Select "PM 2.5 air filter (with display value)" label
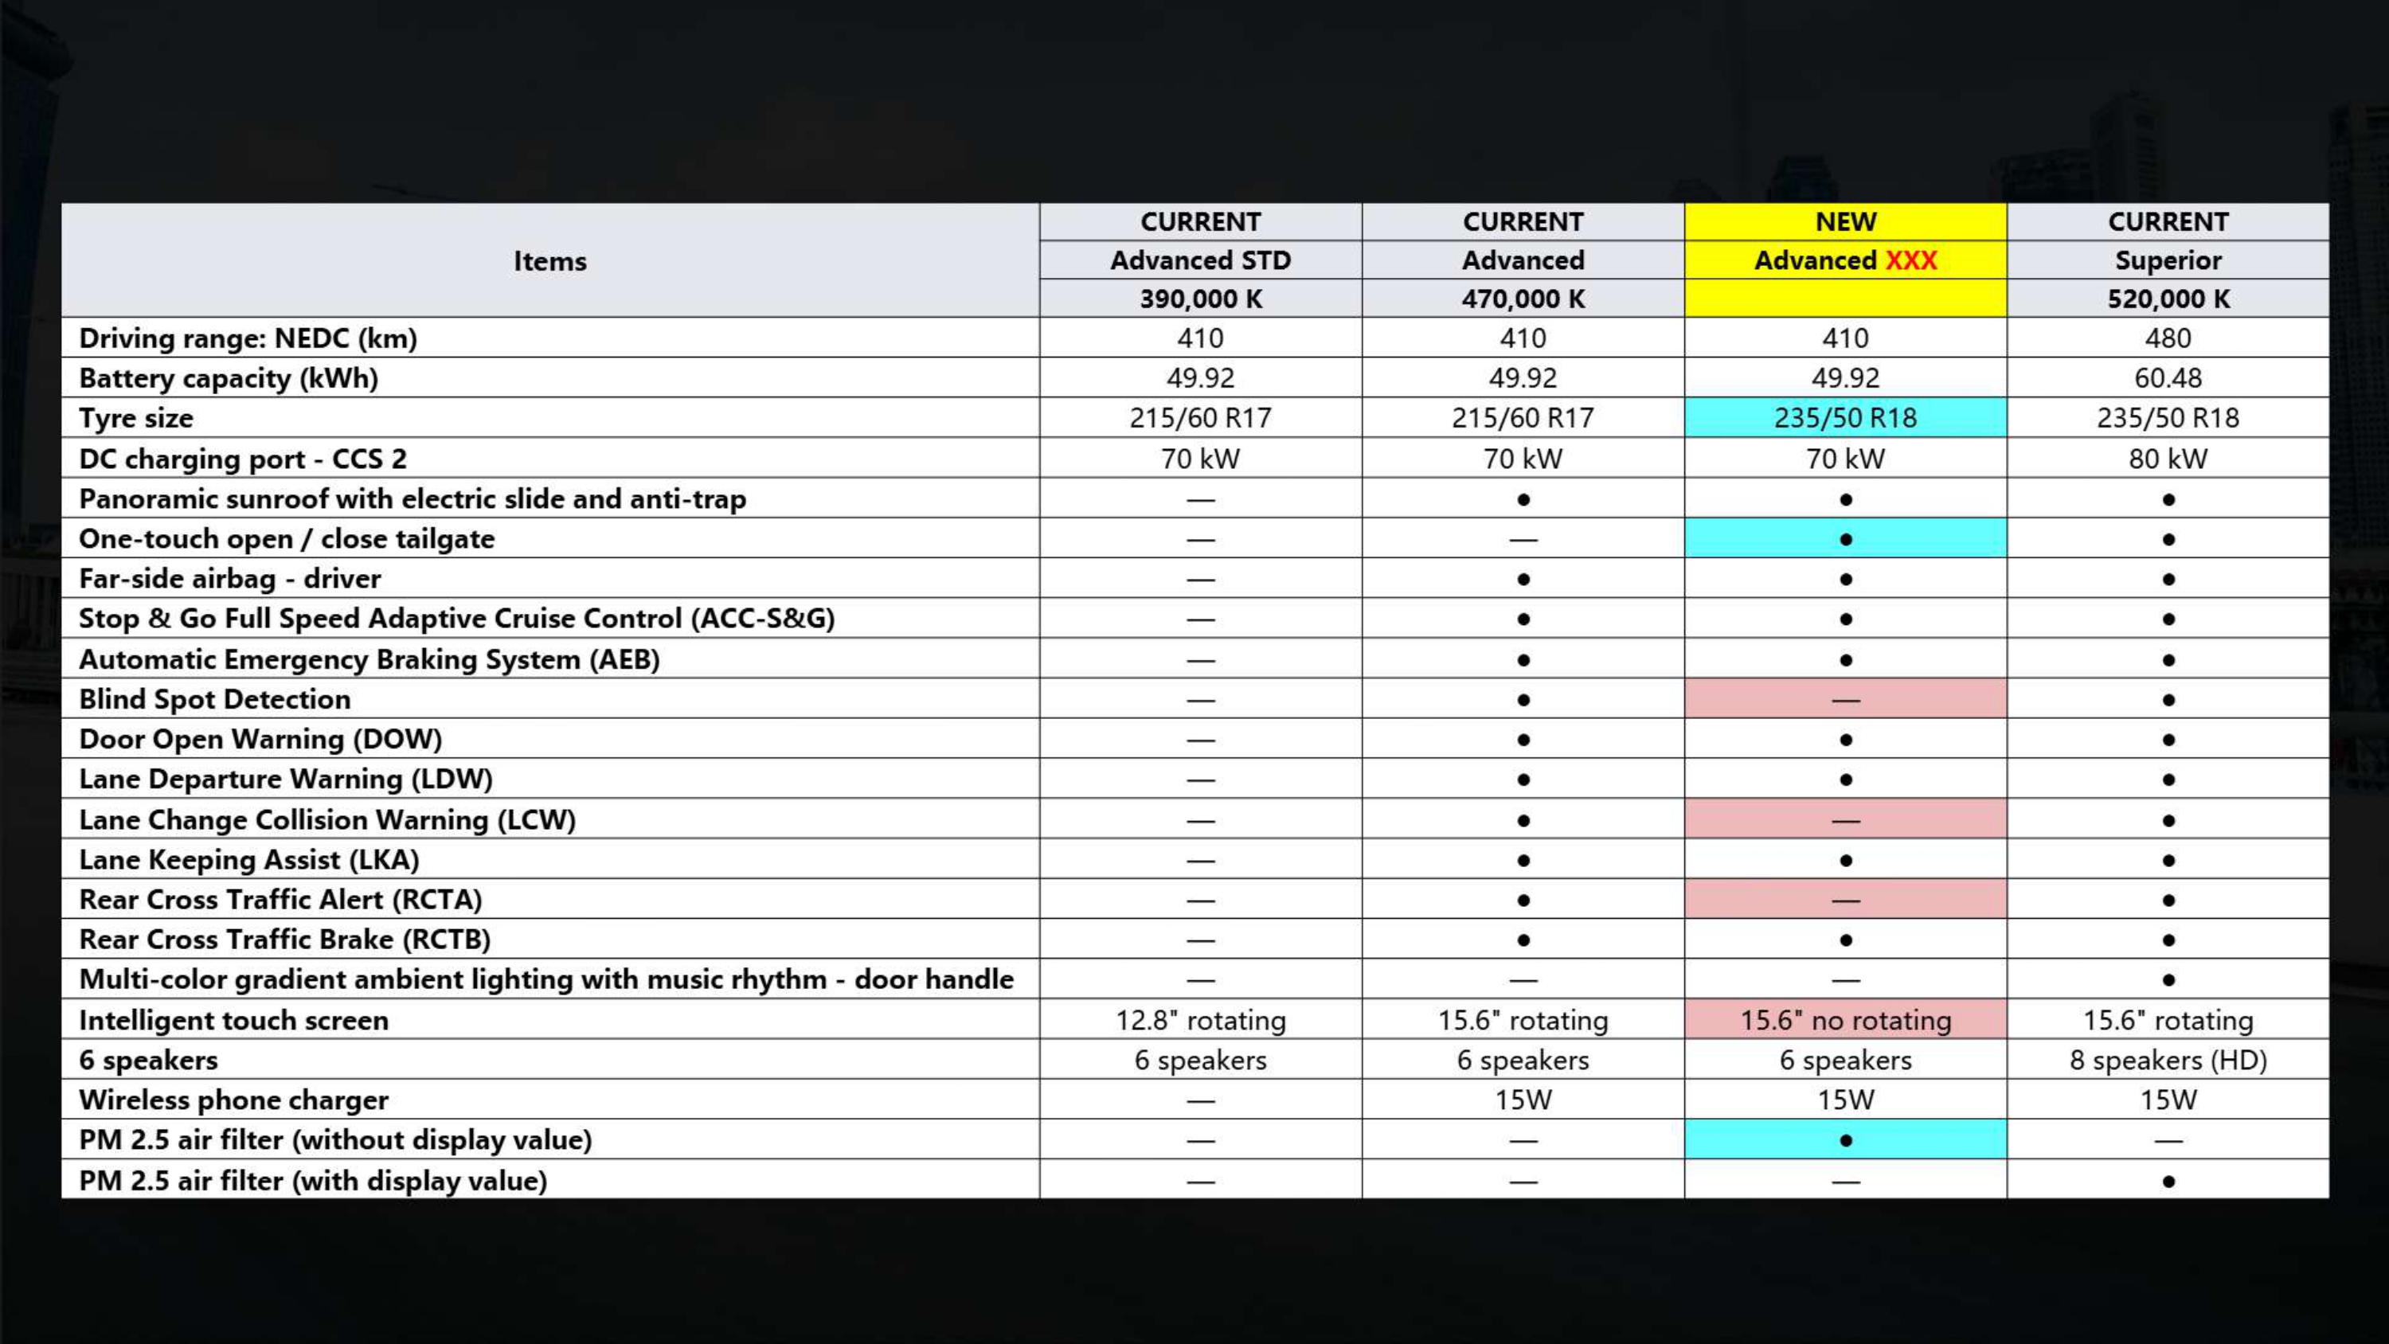 314,1181
